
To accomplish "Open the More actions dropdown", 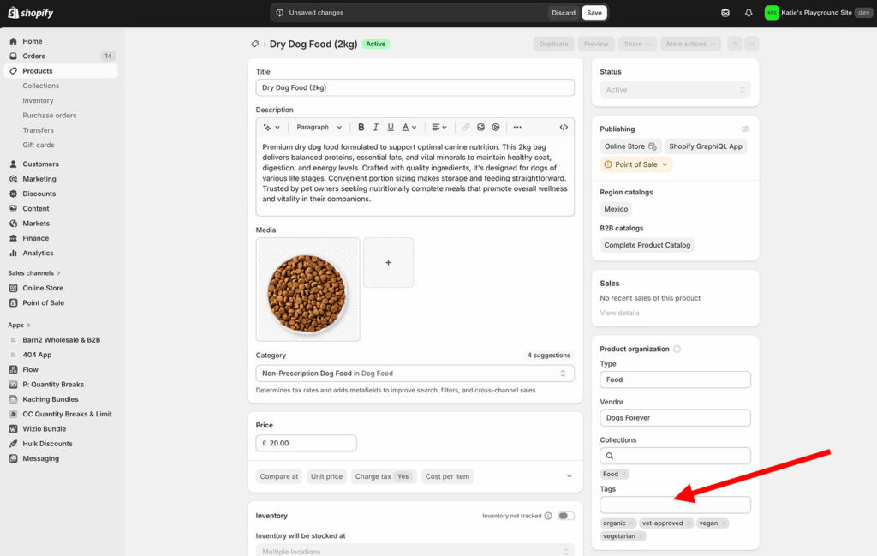I will 691,44.
